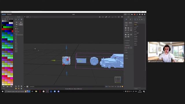The image size is (185, 104).
Task: Click the fullscreen frame icon above viewport
Action: coord(119,17)
